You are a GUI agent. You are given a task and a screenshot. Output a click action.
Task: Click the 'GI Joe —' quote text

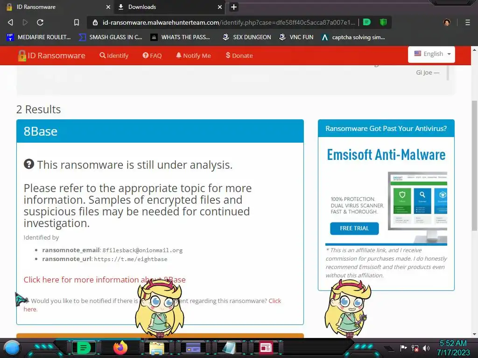428,72
